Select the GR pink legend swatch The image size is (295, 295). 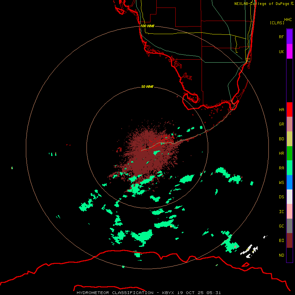click(x=289, y=124)
